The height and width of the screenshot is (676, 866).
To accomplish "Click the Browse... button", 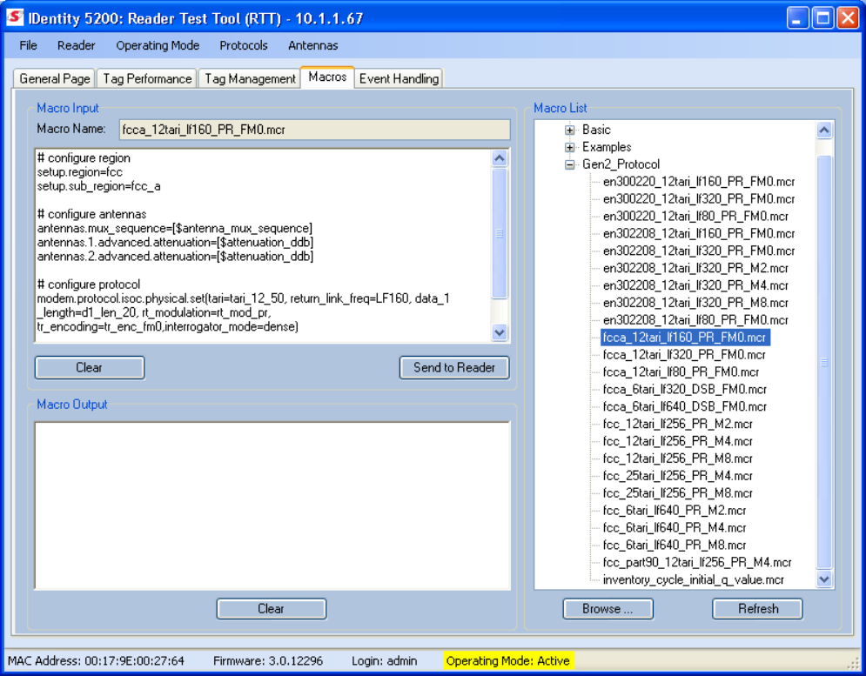I will tap(608, 609).
